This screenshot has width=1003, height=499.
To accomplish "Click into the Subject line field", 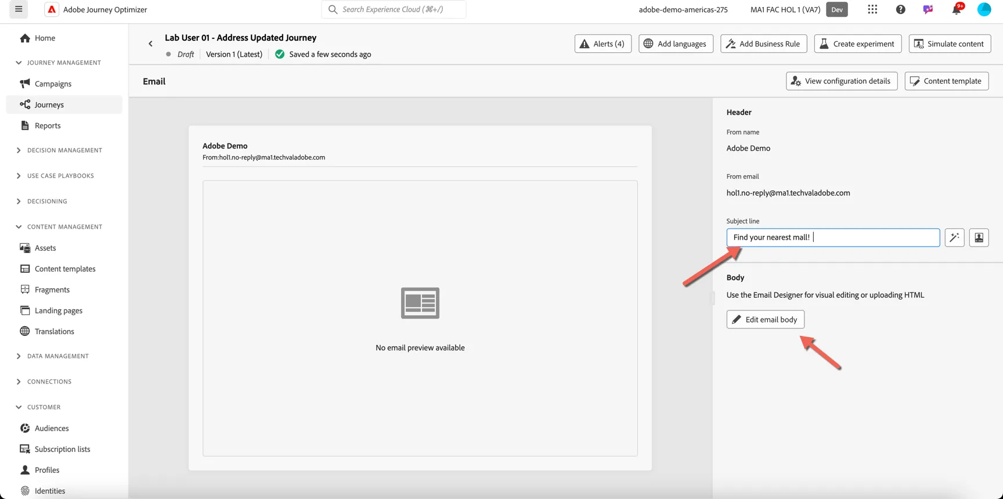I will (x=833, y=237).
